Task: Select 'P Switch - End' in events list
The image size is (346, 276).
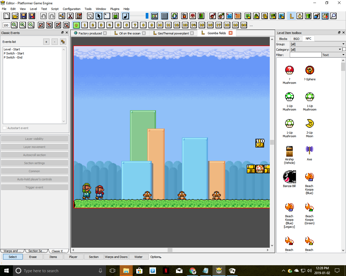Action: 13,57
